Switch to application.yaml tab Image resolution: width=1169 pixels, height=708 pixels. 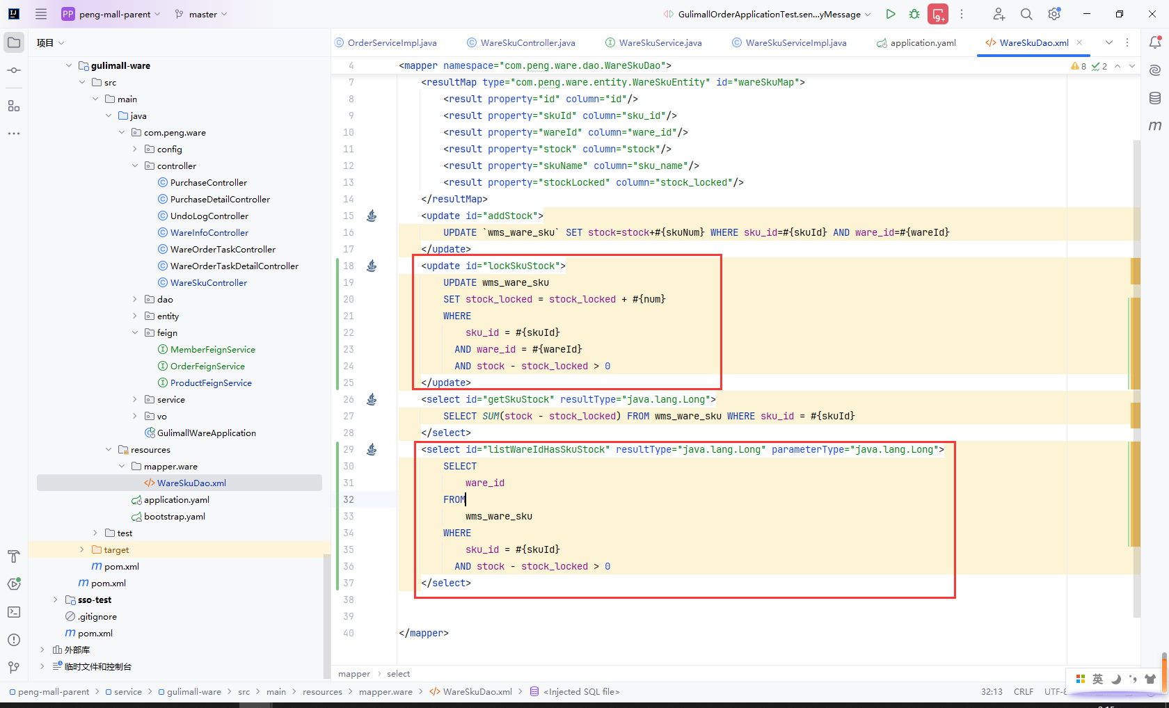tap(916, 42)
